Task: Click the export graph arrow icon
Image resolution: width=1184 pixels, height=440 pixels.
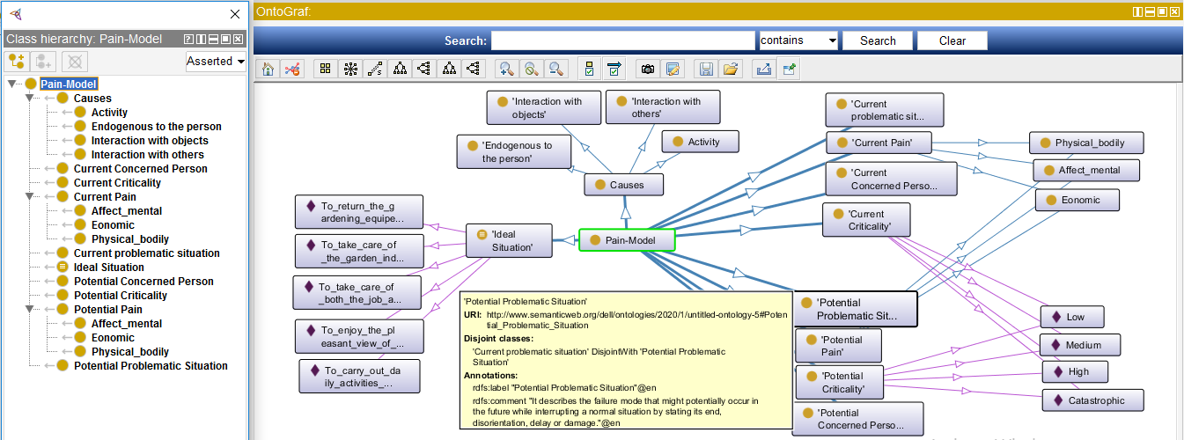Action: [x=763, y=69]
